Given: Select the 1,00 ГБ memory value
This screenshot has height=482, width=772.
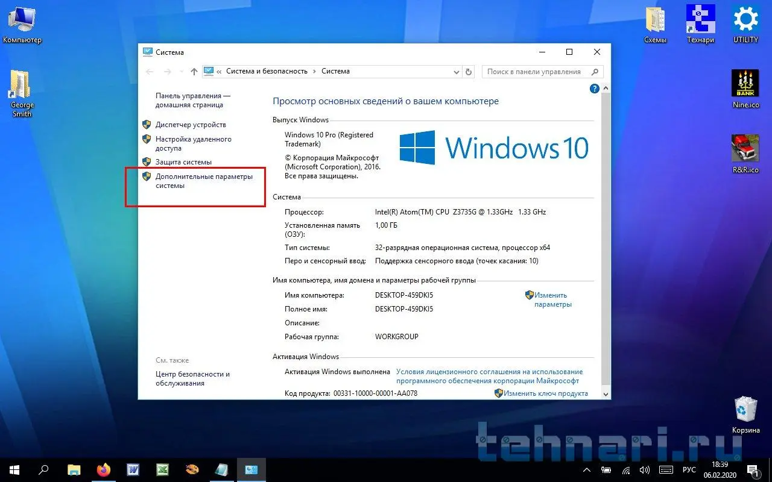Looking at the screenshot, I should pyautogui.click(x=387, y=225).
